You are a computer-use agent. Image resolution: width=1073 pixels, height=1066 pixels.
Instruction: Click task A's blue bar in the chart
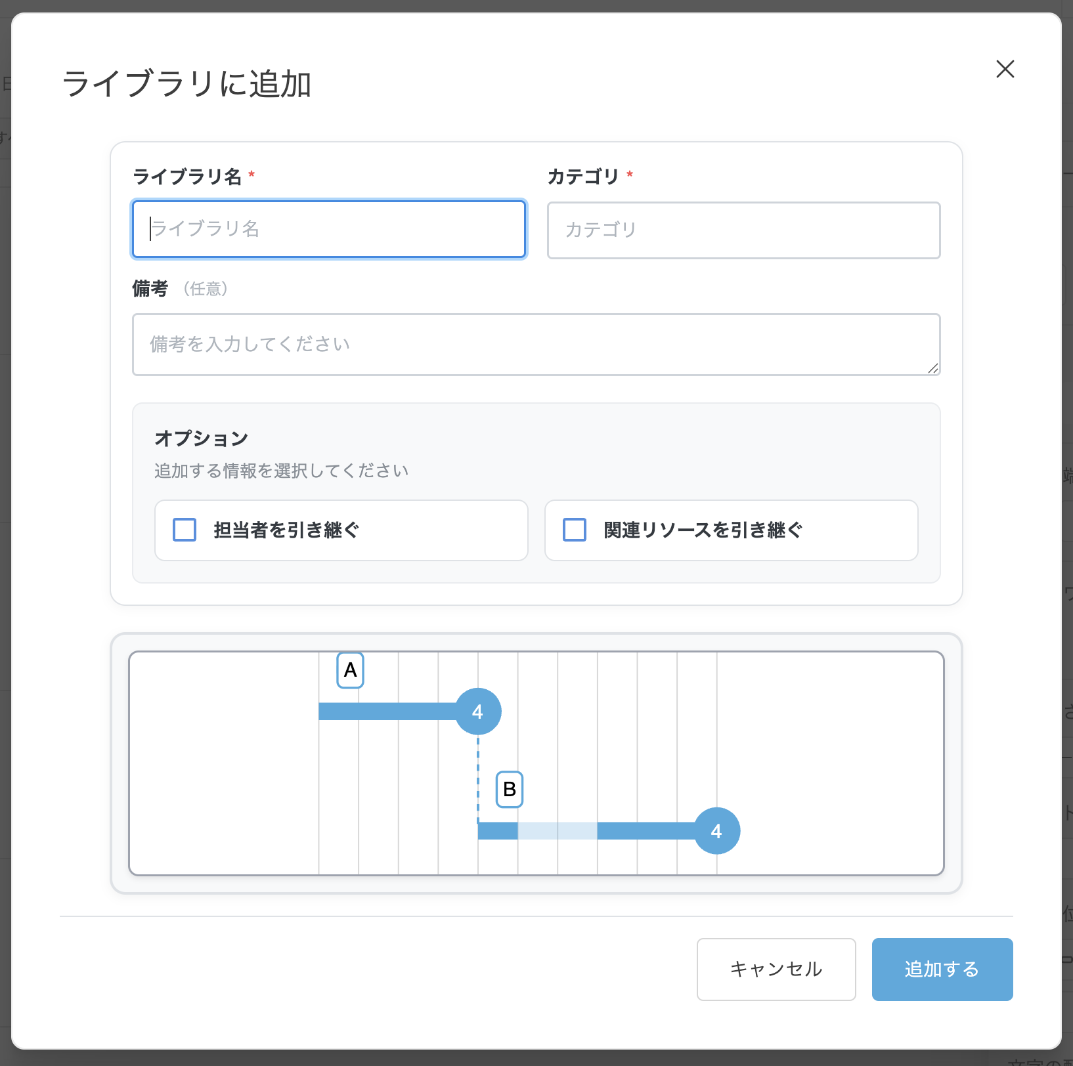click(x=386, y=712)
